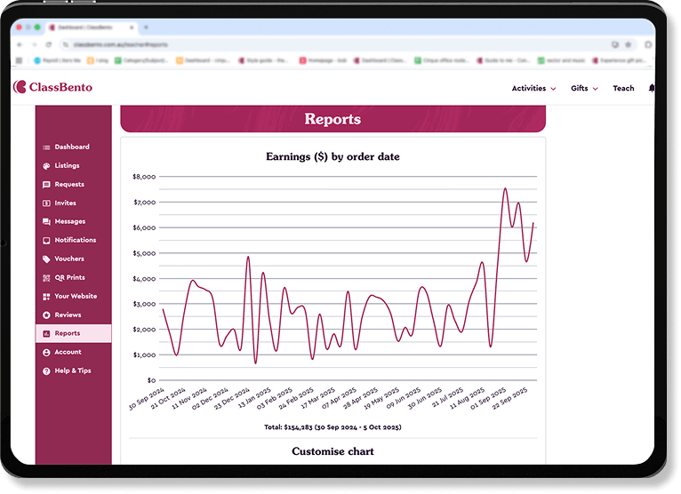This screenshot has width=681, height=494.
Task: Click the $5,000 y-axis label
Action: click(144, 253)
